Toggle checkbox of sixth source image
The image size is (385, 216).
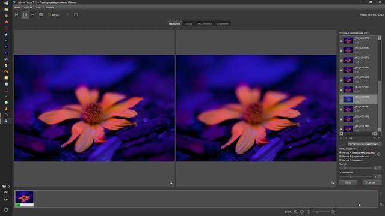pyautogui.click(x=341, y=89)
